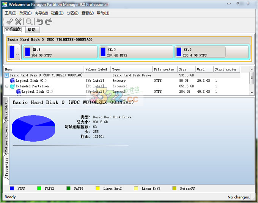Switch to the 帮助 tab

[32, 30]
